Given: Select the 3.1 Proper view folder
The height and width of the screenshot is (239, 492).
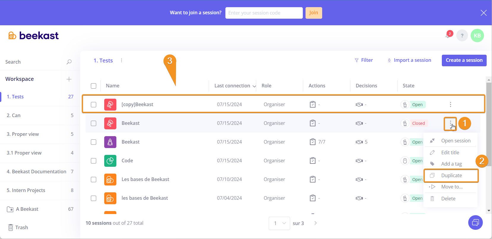Looking at the screenshot, I should click(40, 153).
